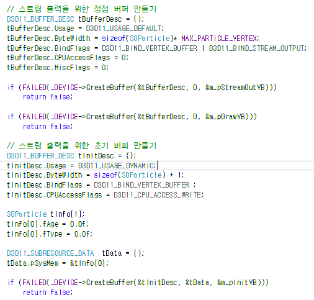314x300 pixels.
Task: Click 'tInitDesc.ByteWidth' member
Action: [x=45, y=175]
